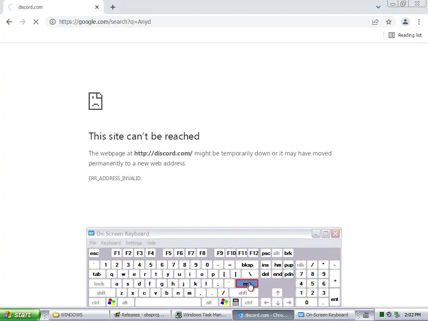Click ERR_ADDRESS_INVALID error text
Screen dimensions: 428x321
(115, 178)
